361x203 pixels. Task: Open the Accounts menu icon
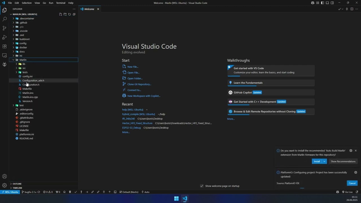5,176
